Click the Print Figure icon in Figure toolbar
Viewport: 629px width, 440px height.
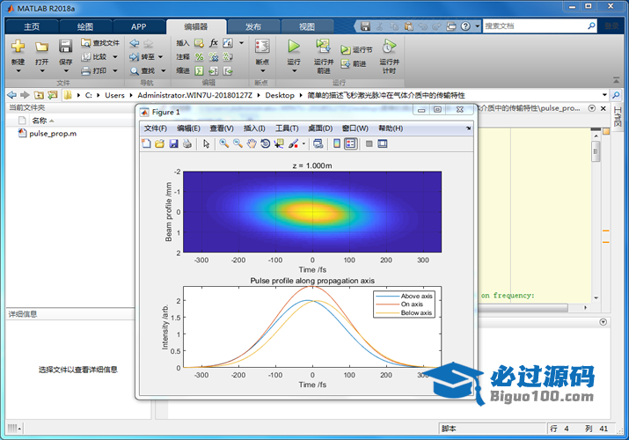pyautogui.click(x=187, y=143)
